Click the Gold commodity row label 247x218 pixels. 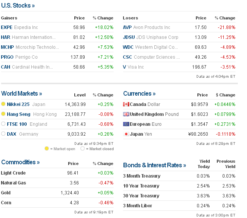click(x=6, y=193)
